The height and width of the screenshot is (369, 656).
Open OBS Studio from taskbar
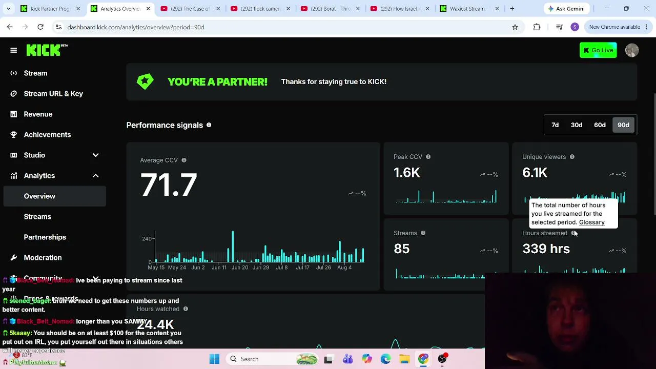[x=442, y=359]
